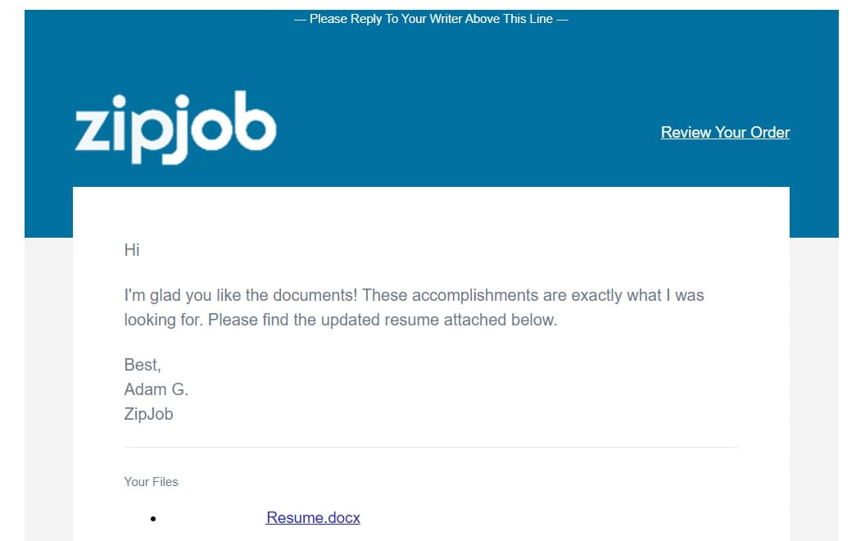
Task: Click the 'ZipJob' signature text
Action: coord(148,414)
